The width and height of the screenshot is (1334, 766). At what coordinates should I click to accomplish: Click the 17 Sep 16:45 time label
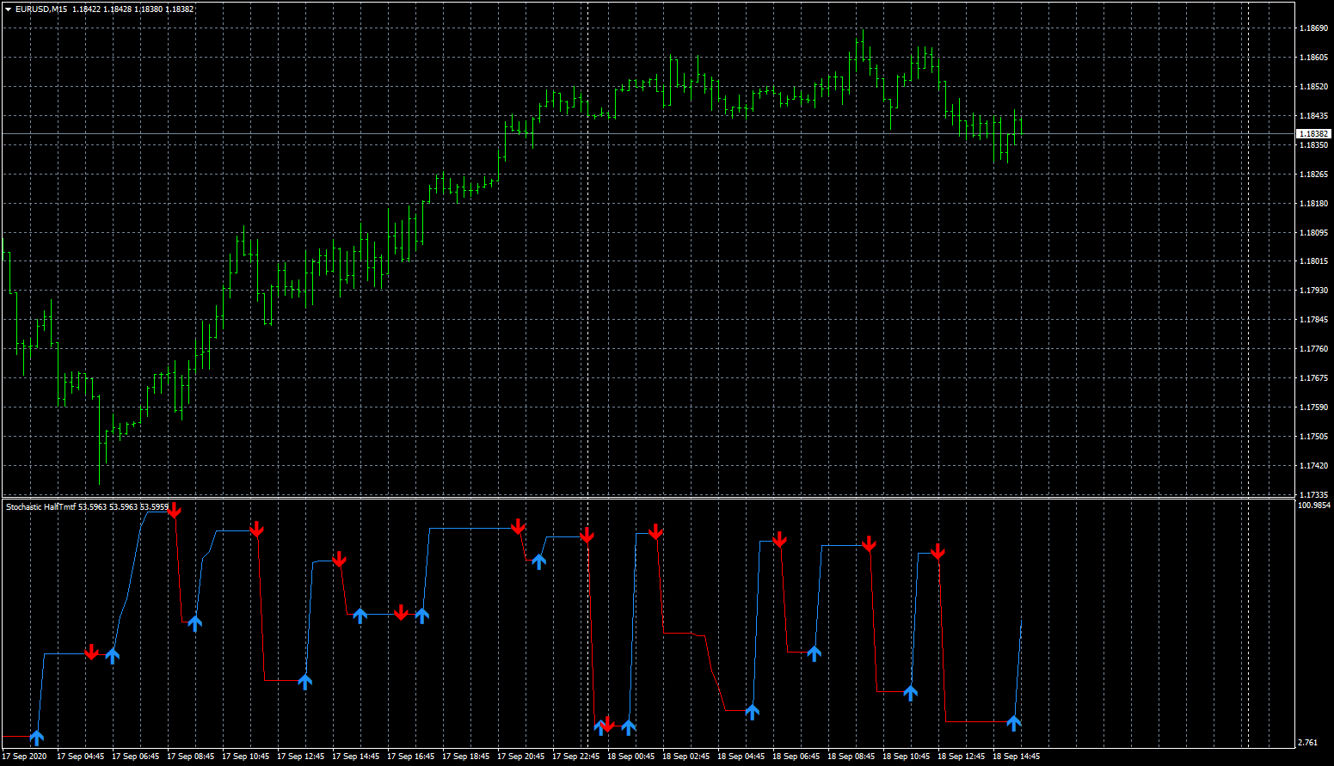[x=410, y=757]
